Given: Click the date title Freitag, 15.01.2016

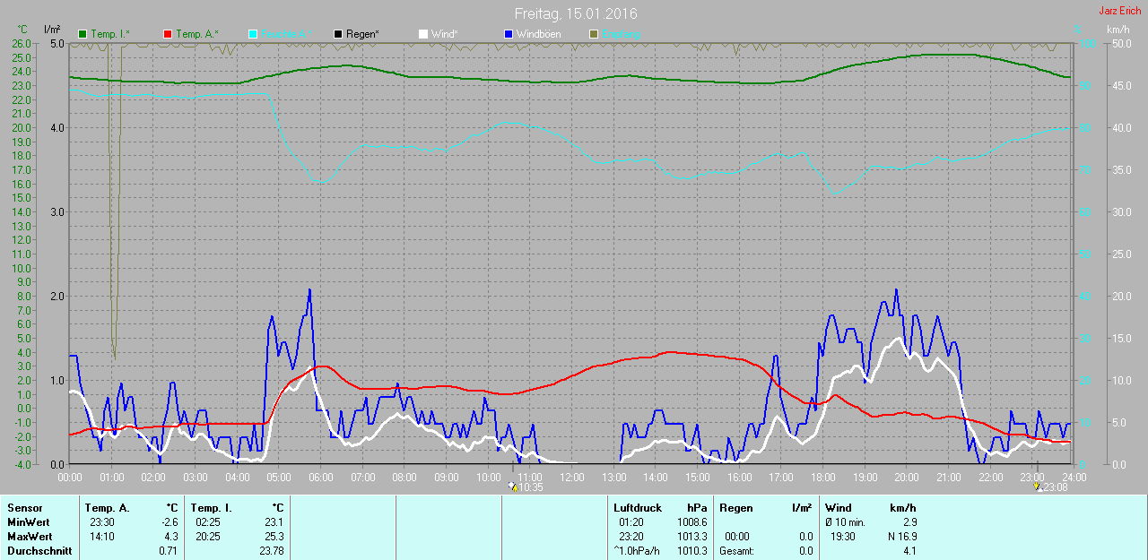Looking at the screenshot, I should tap(576, 14).
